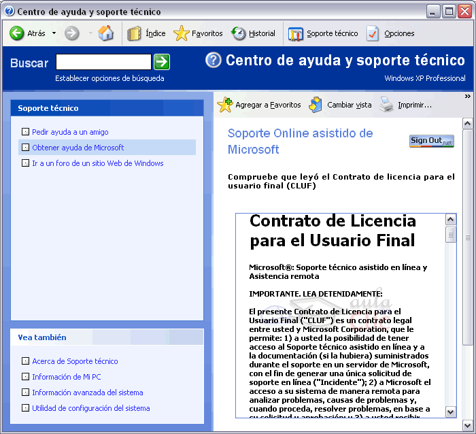This screenshot has height=434, width=476.
Task: Open Establecer opciones de búsqueda link
Action: click(109, 78)
